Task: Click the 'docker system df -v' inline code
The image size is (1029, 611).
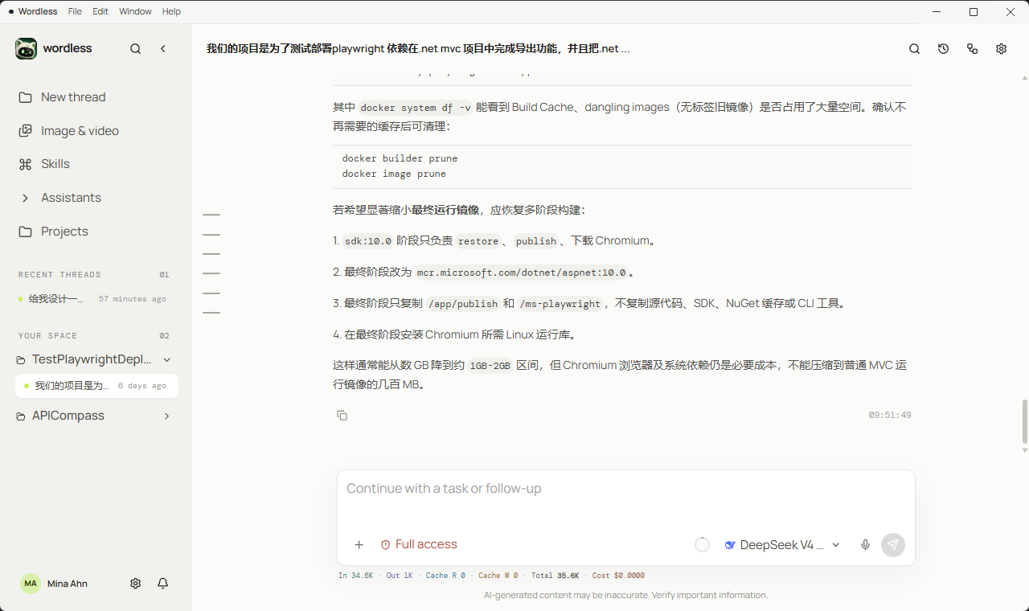Action: (416, 108)
